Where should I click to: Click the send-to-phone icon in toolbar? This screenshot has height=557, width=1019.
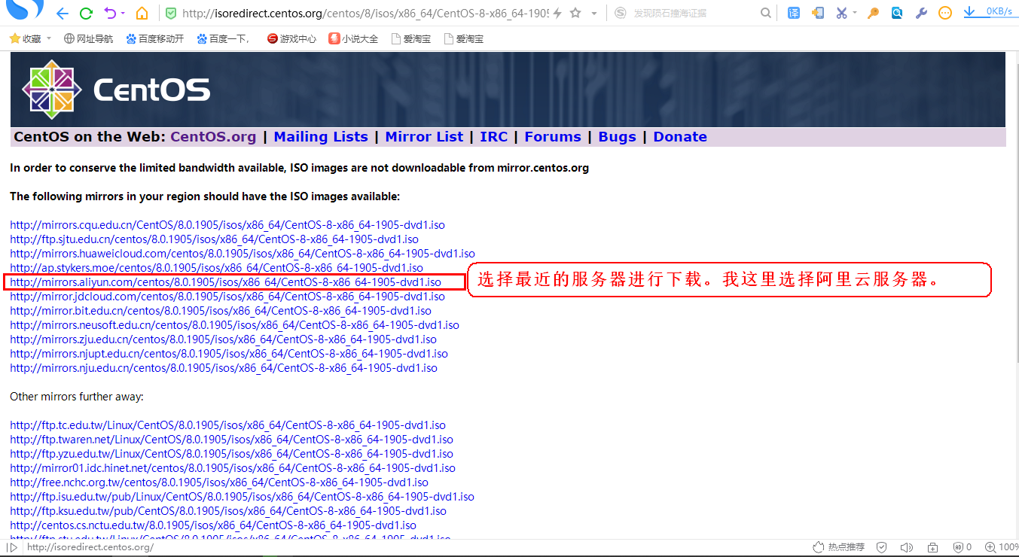[817, 13]
